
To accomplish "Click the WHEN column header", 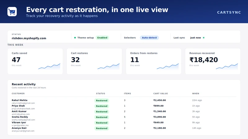I will click(x=196, y=94).
